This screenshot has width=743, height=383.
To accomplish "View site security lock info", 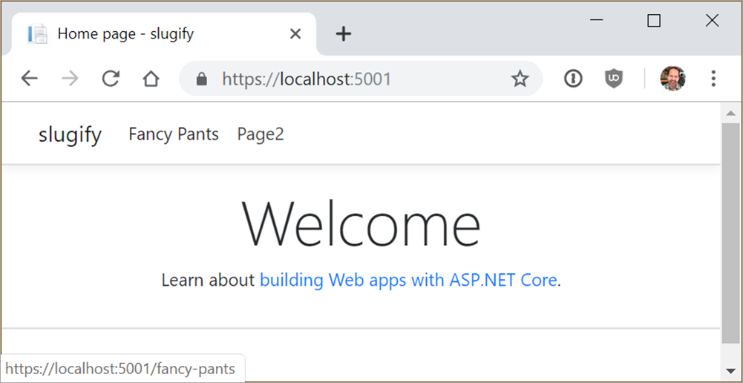I will [x=201, y=79].
